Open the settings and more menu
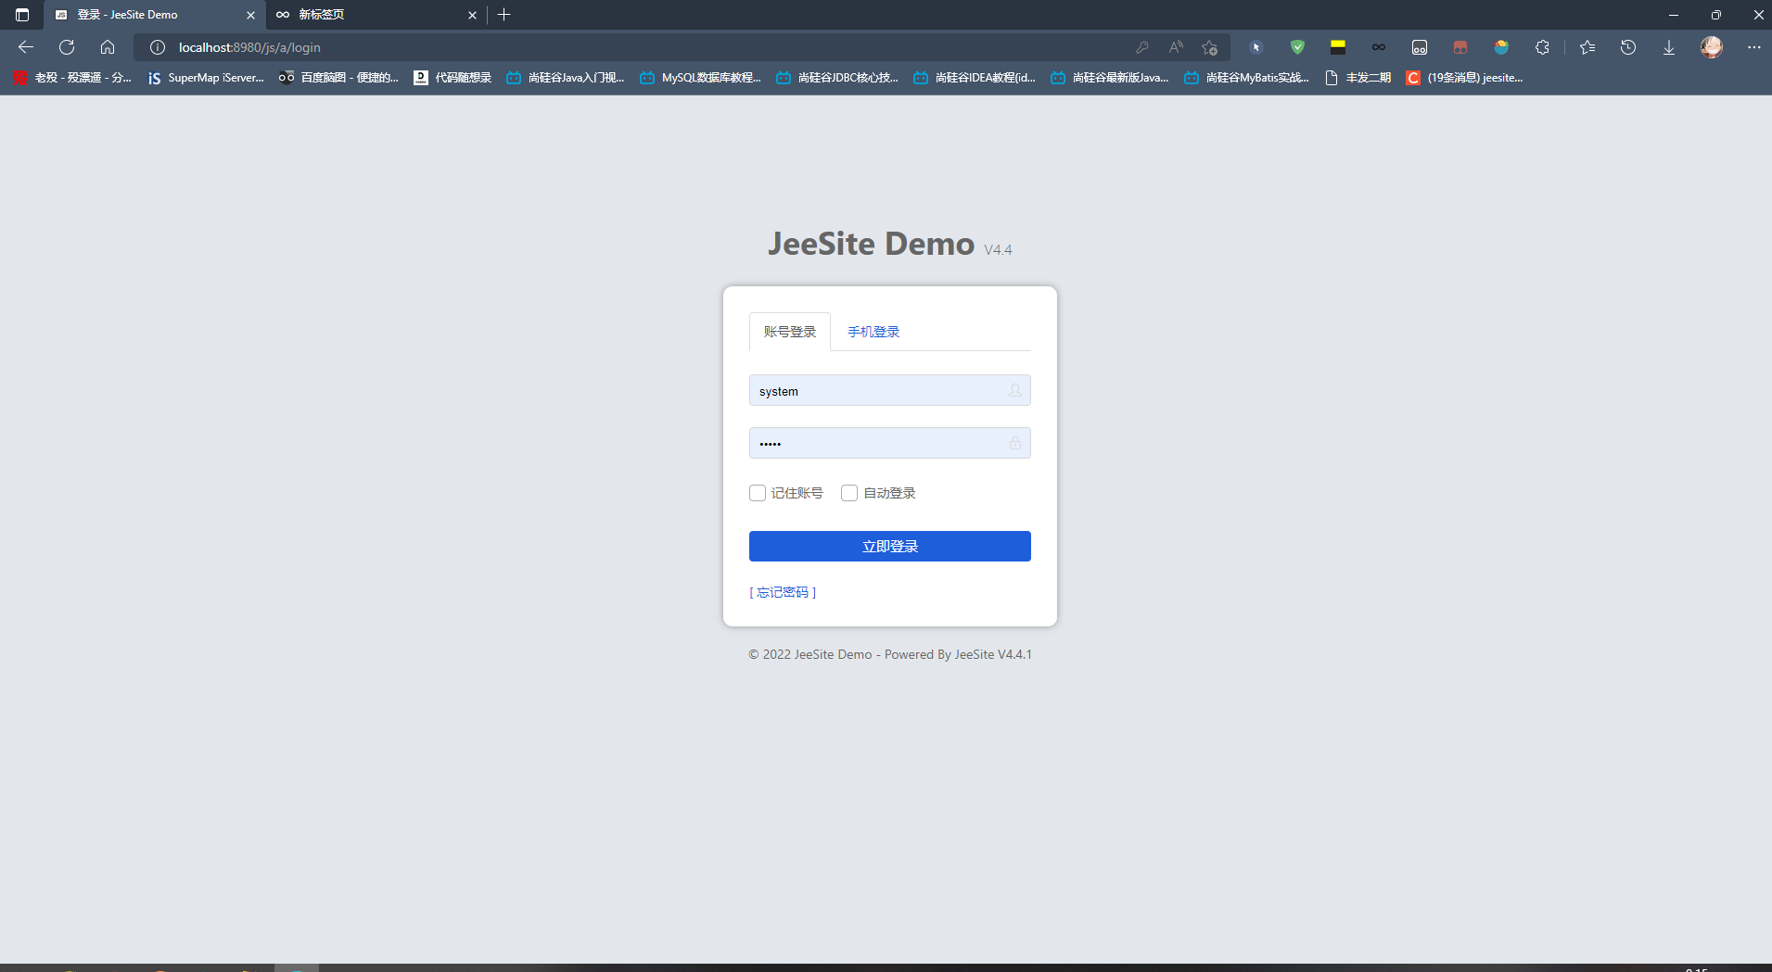 [x=1753, y=47]
